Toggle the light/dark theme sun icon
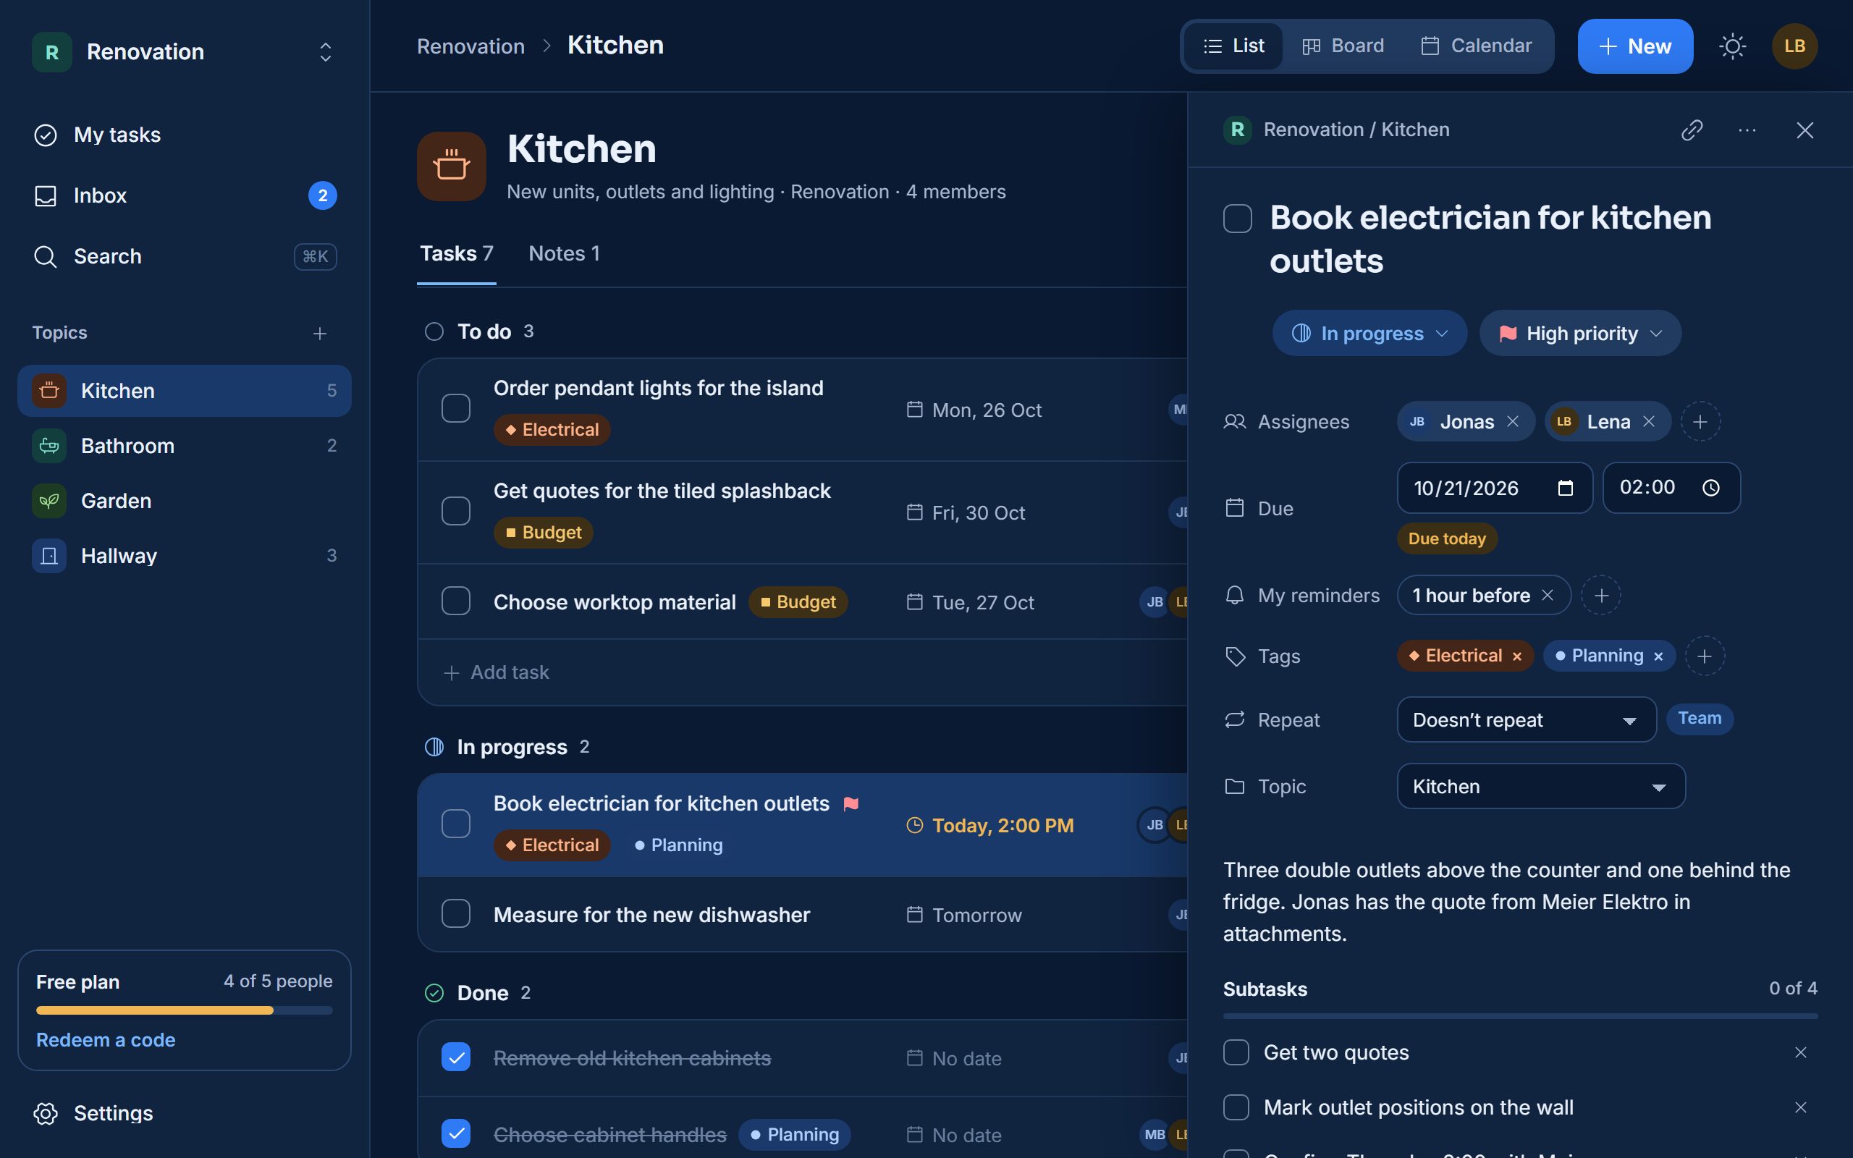Screen dimensions: 1853x1158 [x=1732, y=46]
